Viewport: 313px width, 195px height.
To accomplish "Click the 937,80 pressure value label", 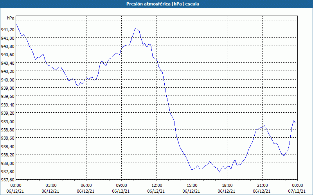I will click(x=7, y=171).
